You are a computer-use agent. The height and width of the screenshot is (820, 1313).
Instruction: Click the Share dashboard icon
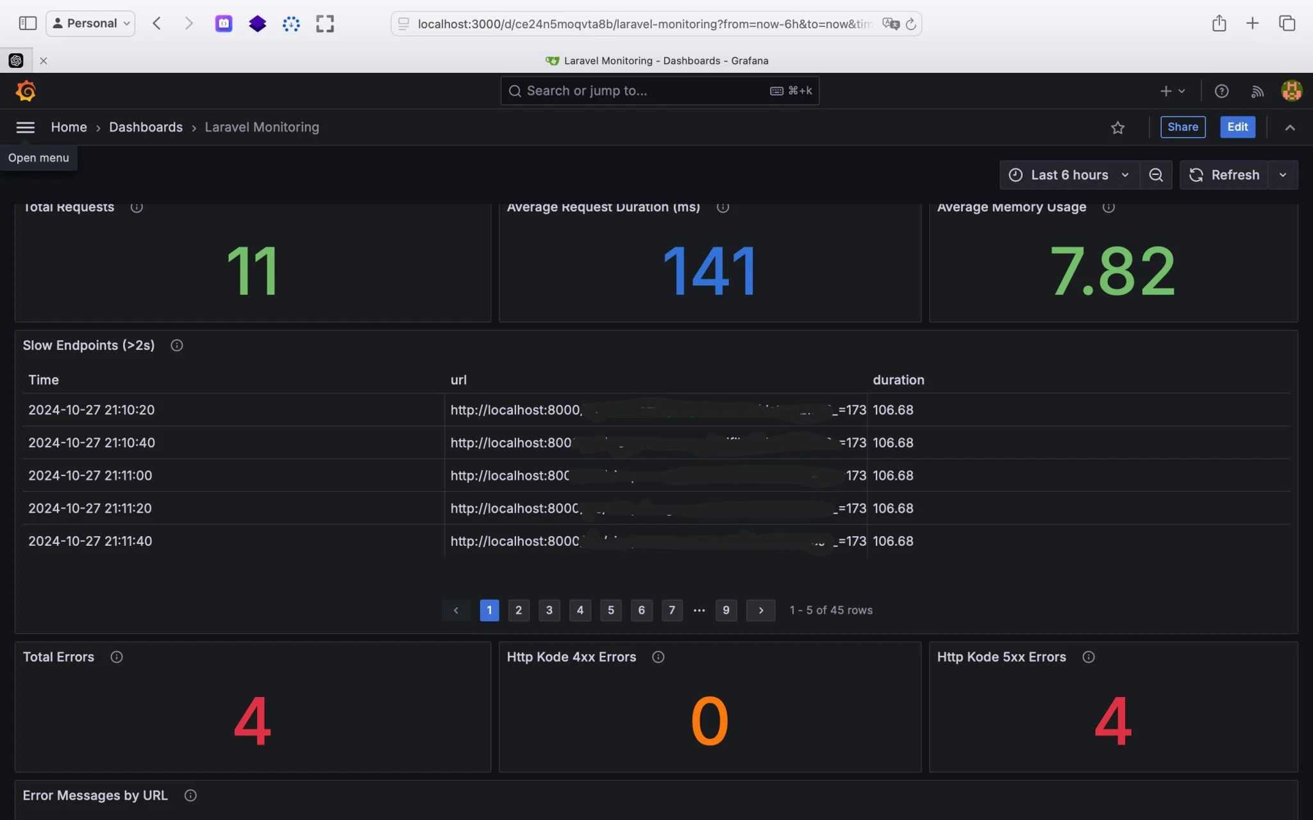coord(1183,126)
